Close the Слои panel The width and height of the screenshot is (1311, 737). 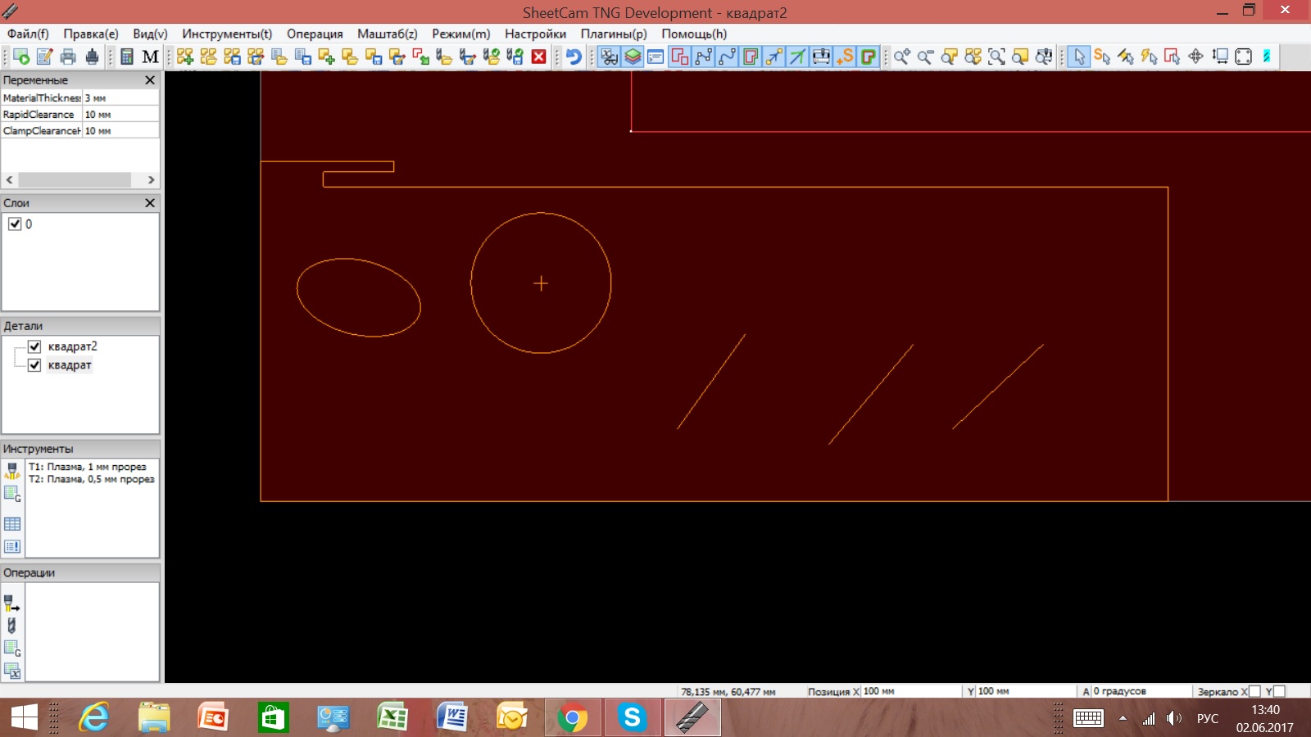point(150,202)
